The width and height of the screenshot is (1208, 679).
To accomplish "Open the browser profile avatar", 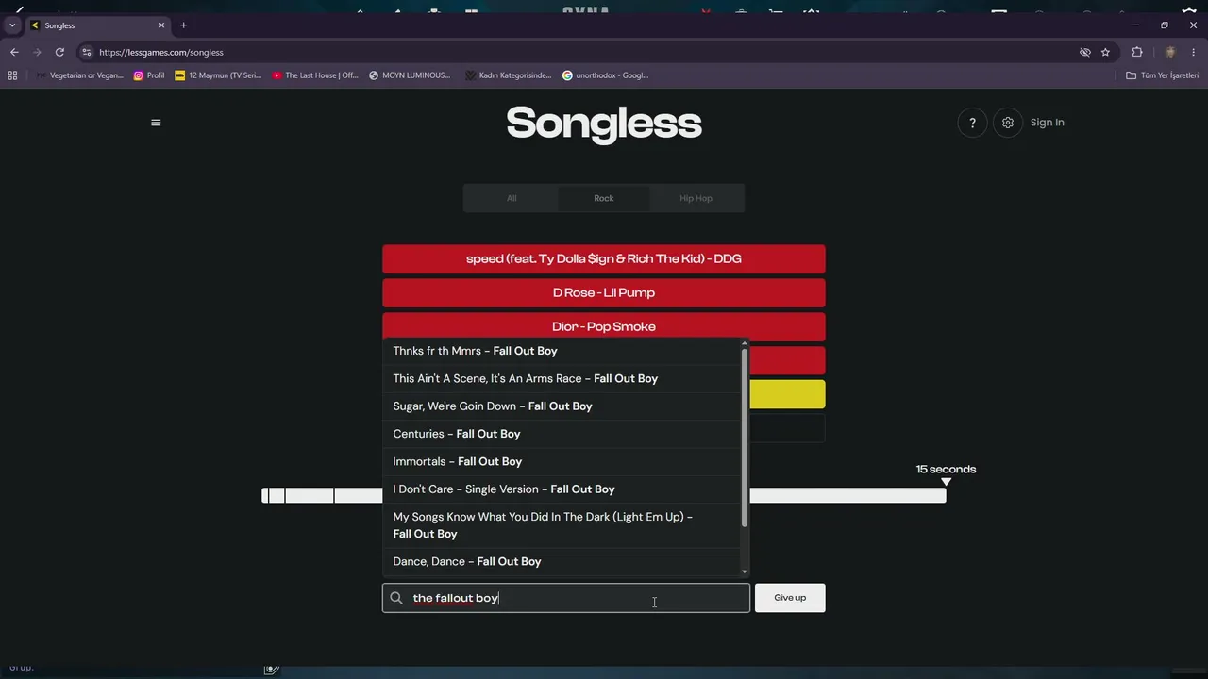I will coord(1170,52).
